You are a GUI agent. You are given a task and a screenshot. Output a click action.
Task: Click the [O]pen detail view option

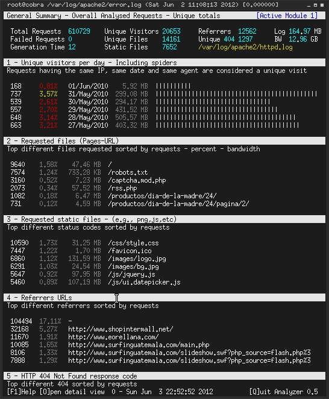[72, 392]
